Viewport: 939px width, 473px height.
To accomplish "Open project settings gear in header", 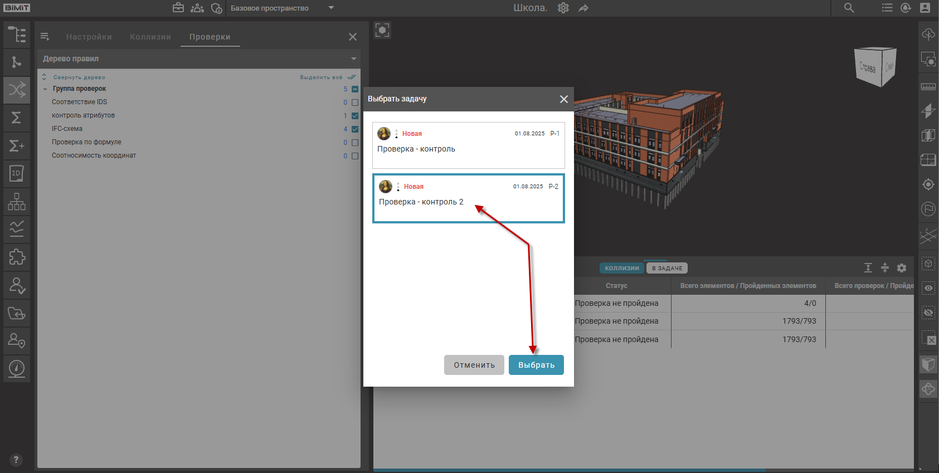I will click(x=563, y=8).
